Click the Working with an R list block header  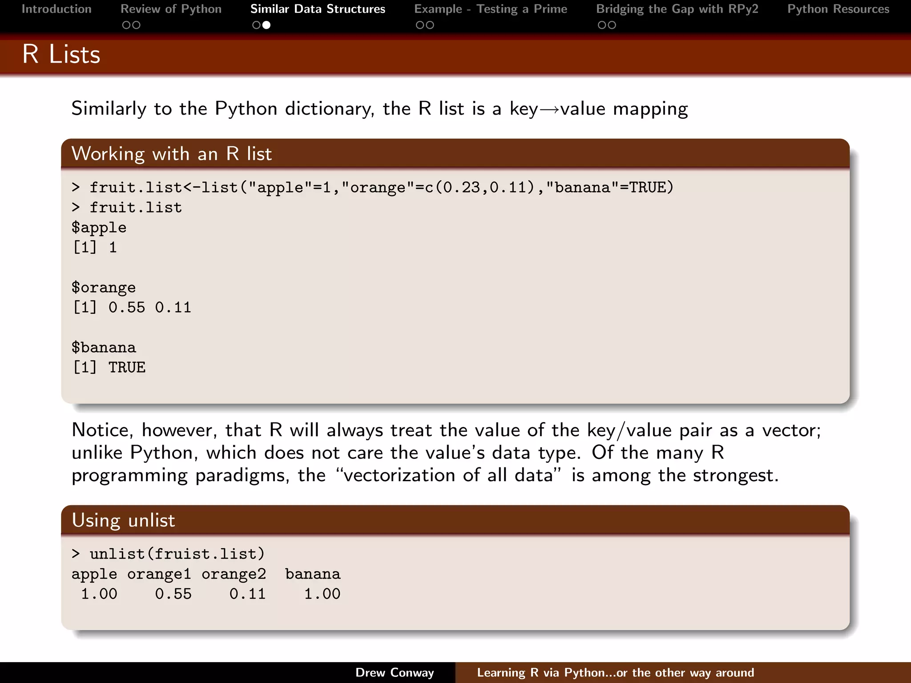pos(172,154)
